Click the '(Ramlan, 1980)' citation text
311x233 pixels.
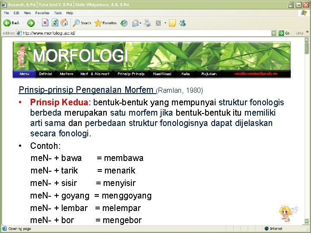point(180,91)
